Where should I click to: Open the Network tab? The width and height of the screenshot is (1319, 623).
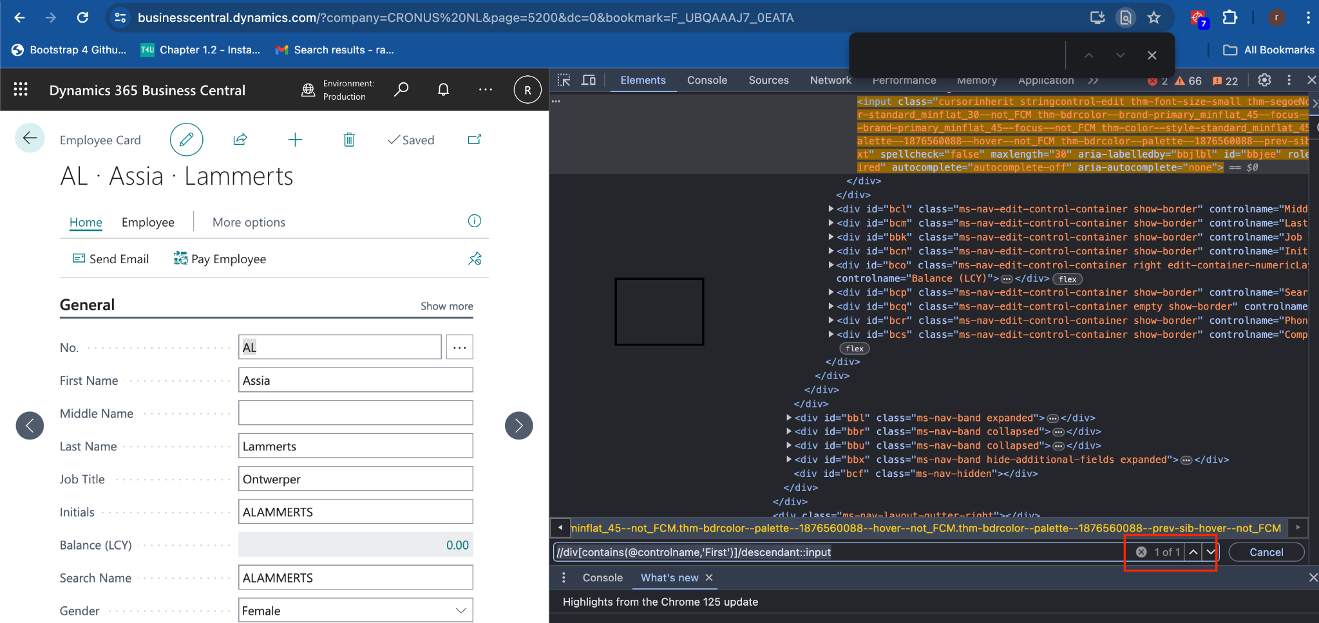tap(830, 80)
